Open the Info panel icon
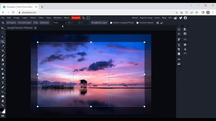Image resolution: width=216 pixels, height=121 pixels. tap(179, 30)
